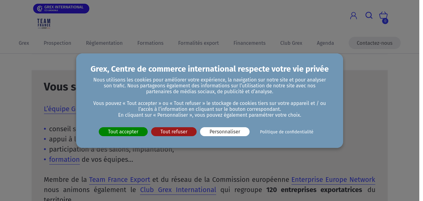Screen dimensions: 423x201
Task: Click the '120 entreprises exportatrices' bold text
Action: (x=314, y=190)
